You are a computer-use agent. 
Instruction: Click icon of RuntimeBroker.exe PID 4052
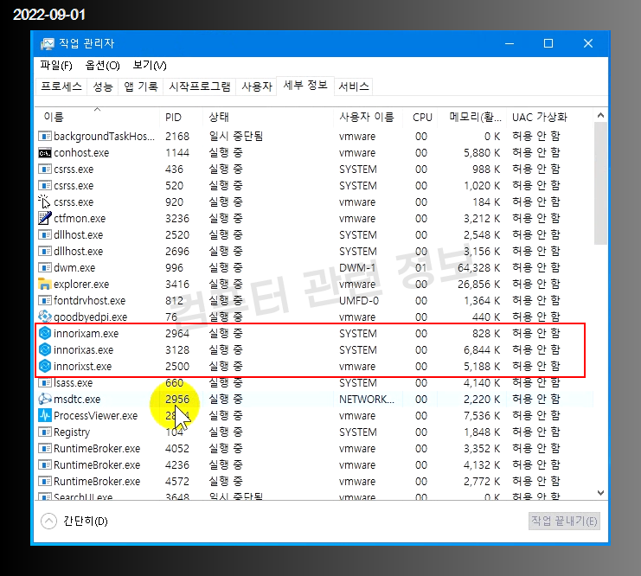tap(45, 448)
